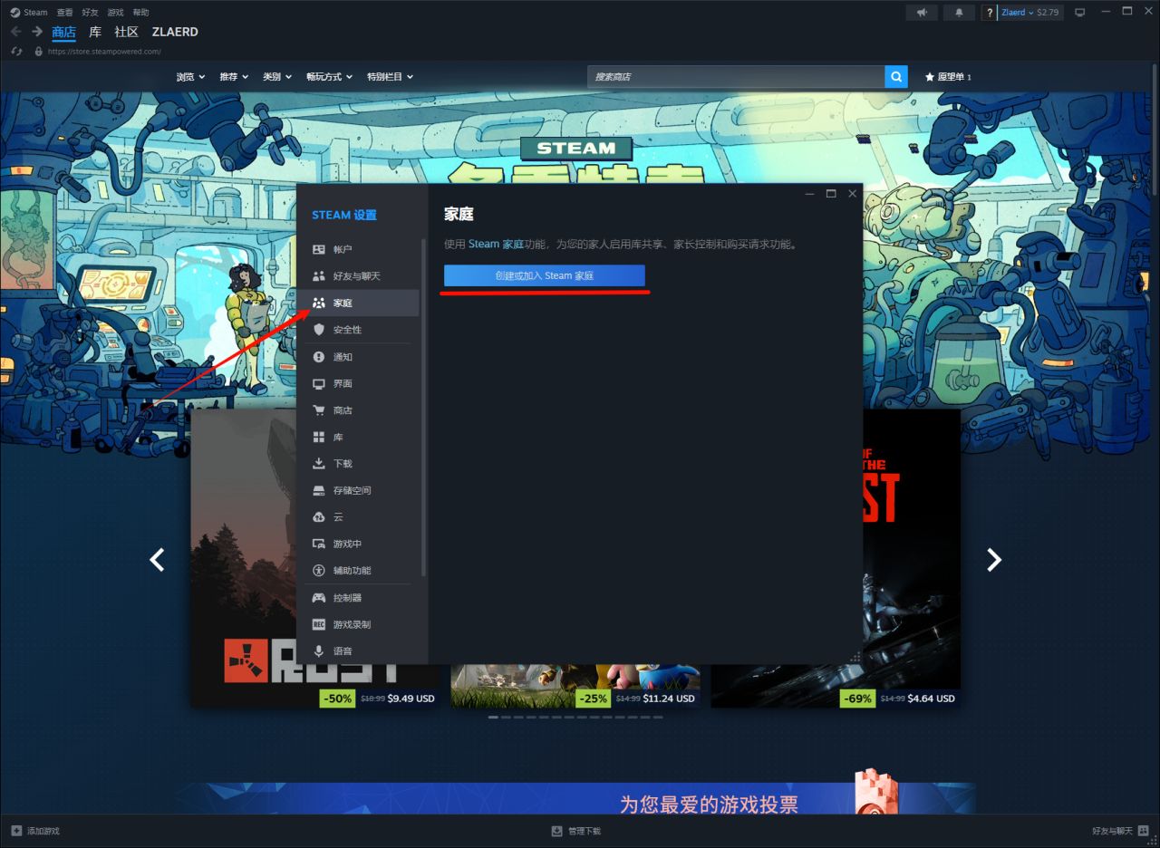This screenshot has width=1160, height=848.
Task: Switch to the 库 library tab
Action: pyautogui.click(x=95, y=32)
